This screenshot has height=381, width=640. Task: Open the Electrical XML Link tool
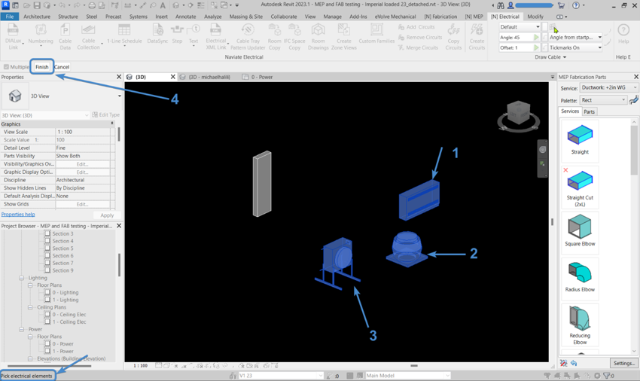216,37
